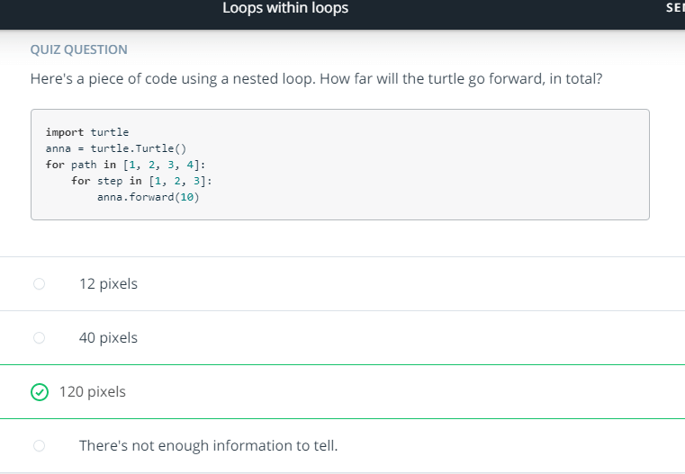Click the QUIZ QUESTION heading
Image resolution: width=685 pixels, height=474 pixels.
pyautogui.click(x=78, y=49)
